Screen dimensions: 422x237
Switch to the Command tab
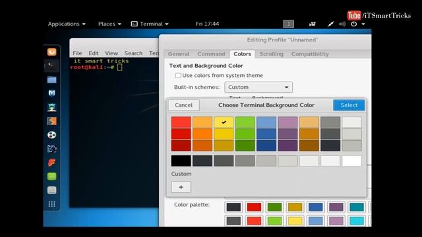tap(211, 54)
